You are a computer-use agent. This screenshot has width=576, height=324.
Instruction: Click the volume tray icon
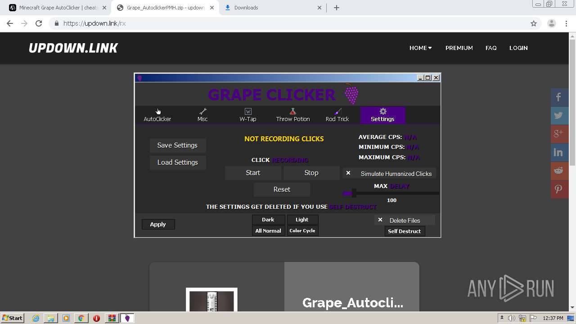(512, 318)
